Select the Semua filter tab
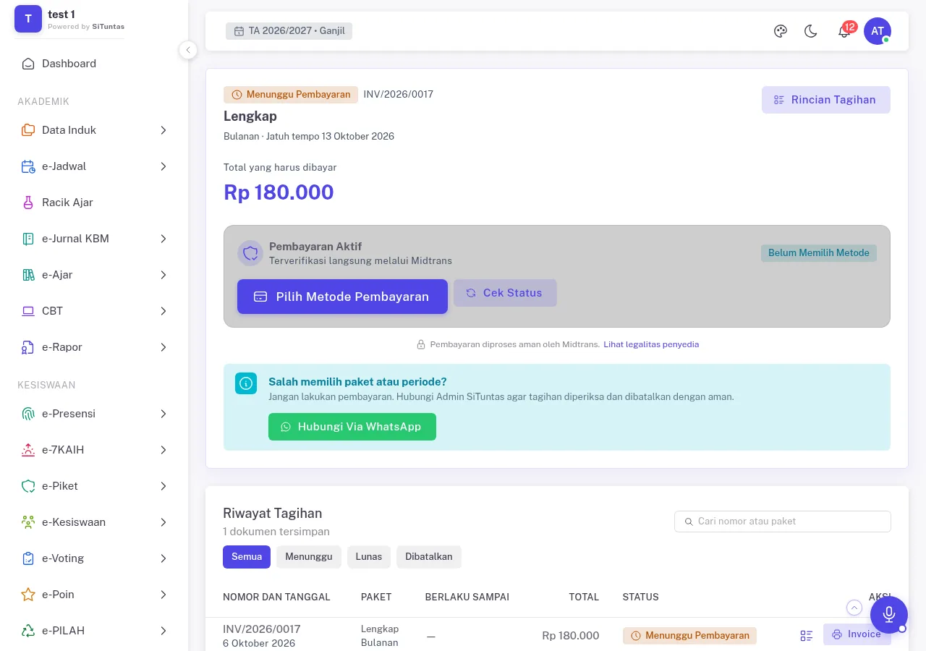Image resolution: width=926 pixels, height=651 pixels. coord(247,557)
